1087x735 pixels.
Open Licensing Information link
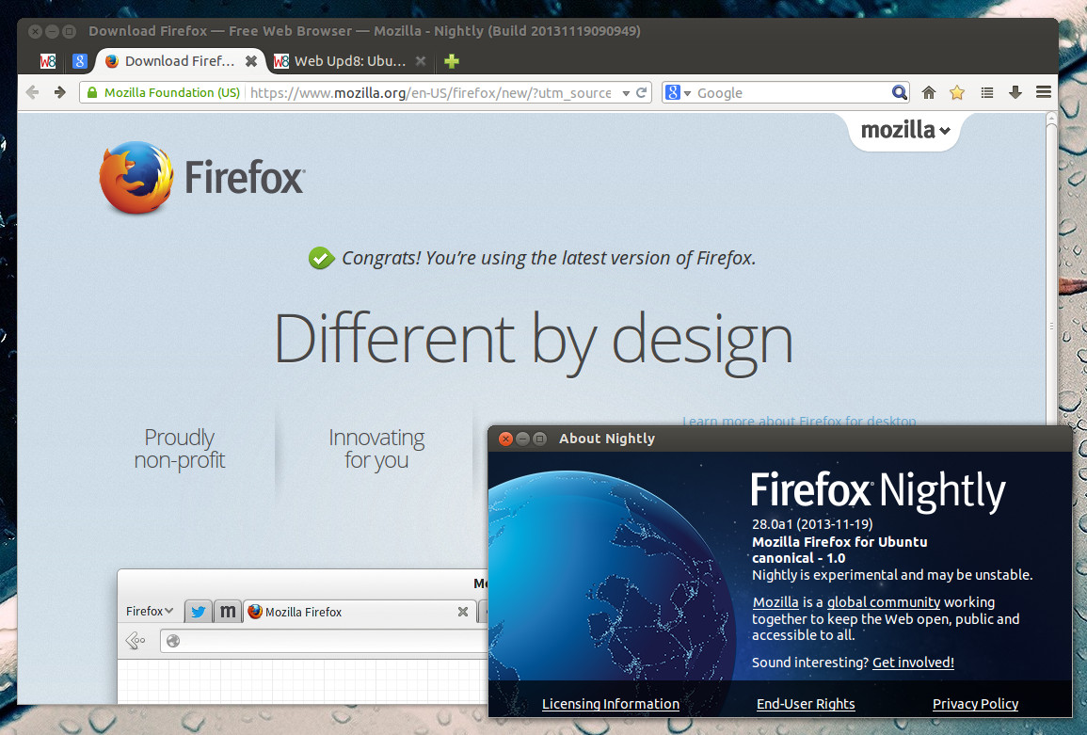pyautogui.click(x=611, y=704)
